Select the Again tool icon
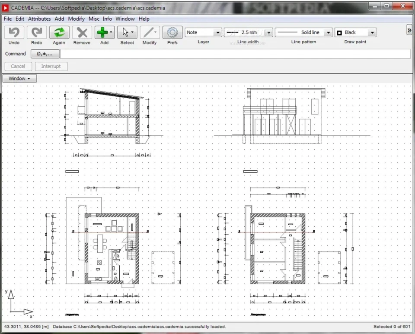The width and height of the screenshot is (415, 334). [x=59, y=32]
